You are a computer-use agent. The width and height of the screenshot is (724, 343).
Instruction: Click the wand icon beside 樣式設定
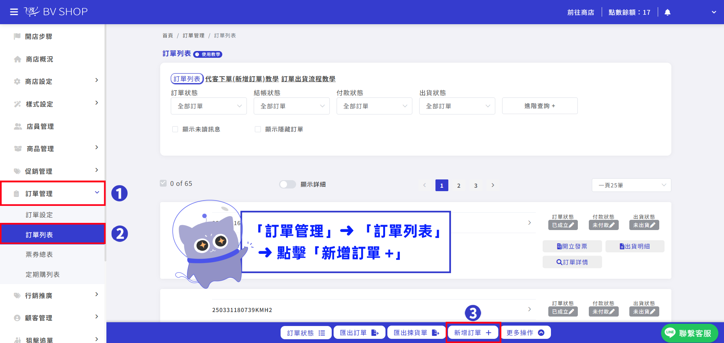(17, 104)
